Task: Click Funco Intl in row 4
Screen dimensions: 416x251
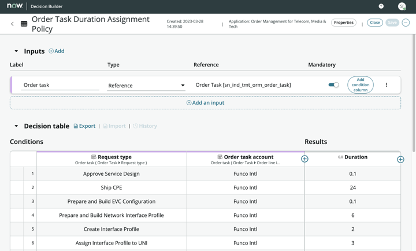Action: click(x=246, y=215)
